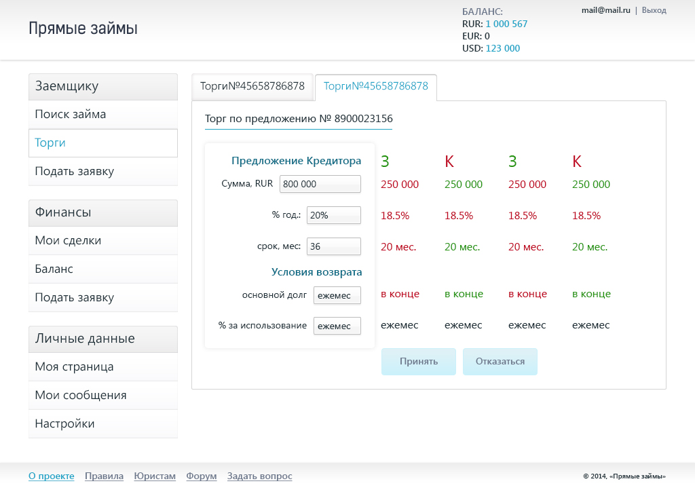Click the Принять button
The width and height of the screenshot is (695, 490).
418,362
